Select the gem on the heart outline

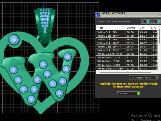[14, 40]
